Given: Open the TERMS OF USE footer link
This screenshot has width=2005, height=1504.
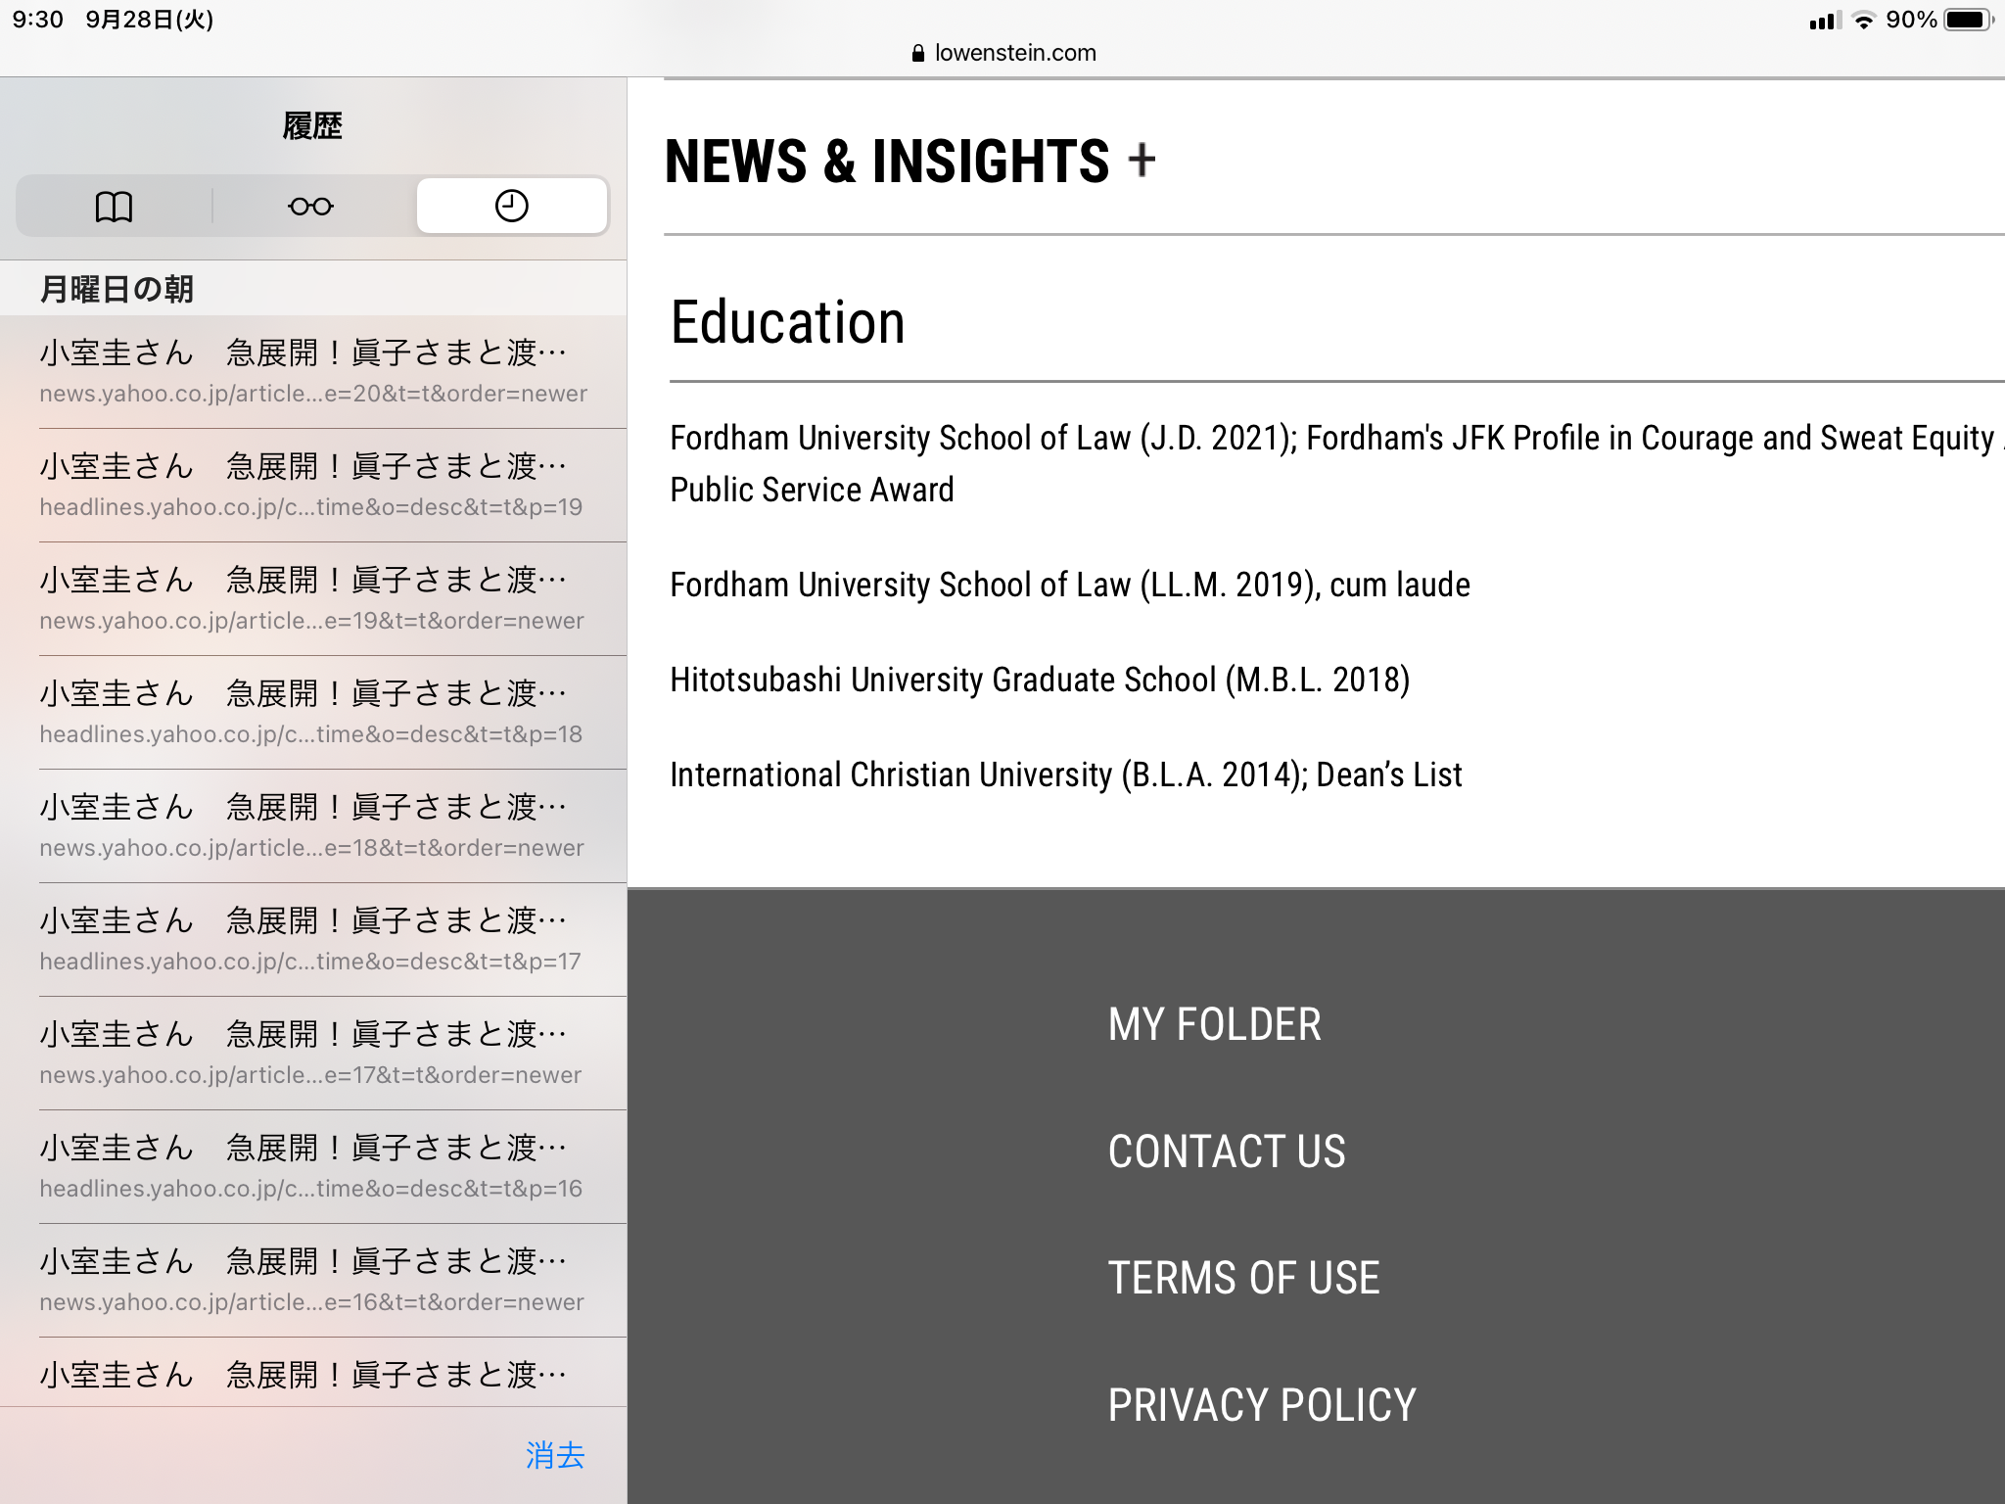Looking at the screenshot, I should click(1243, 1278).
